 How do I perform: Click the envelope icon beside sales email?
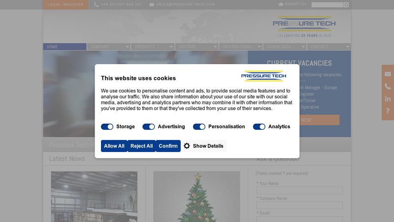coord(152,4)
